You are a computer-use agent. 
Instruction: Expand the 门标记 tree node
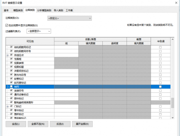pos(8,106)
